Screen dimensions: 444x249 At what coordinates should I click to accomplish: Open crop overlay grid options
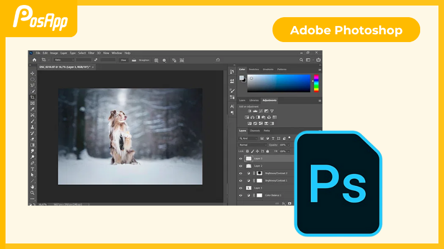[156, 60]
